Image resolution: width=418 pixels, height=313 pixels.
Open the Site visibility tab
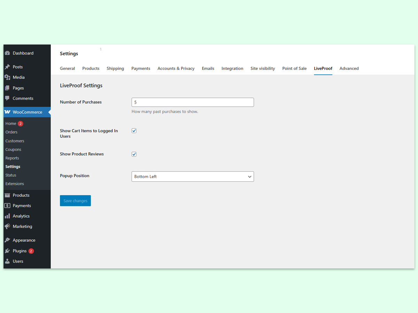click(x=263, y=69)
